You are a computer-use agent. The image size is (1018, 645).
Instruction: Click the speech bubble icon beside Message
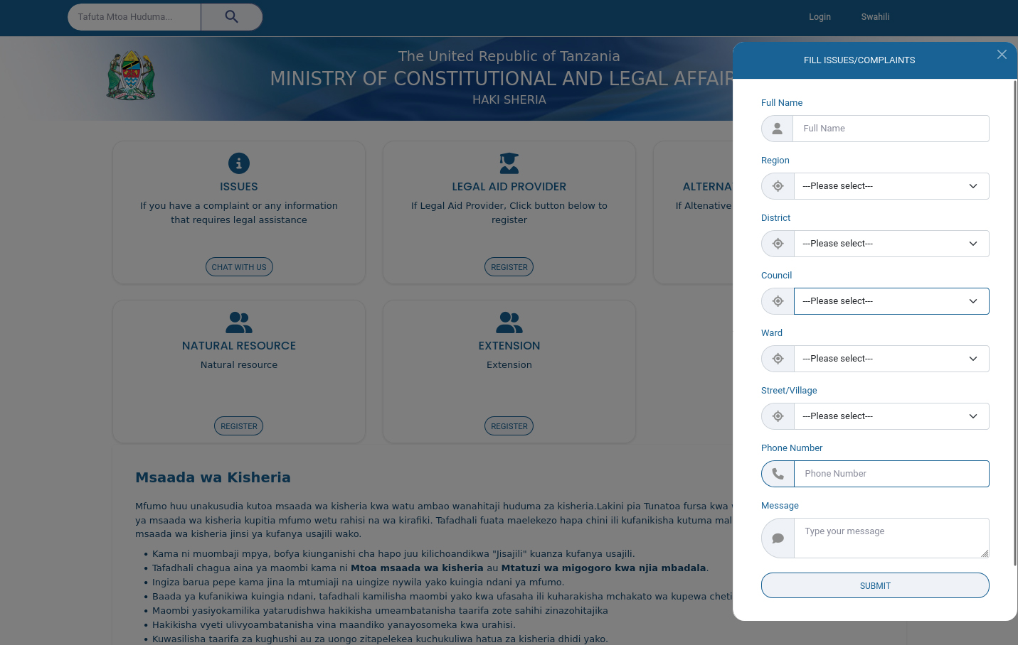(x=778, y=538)
